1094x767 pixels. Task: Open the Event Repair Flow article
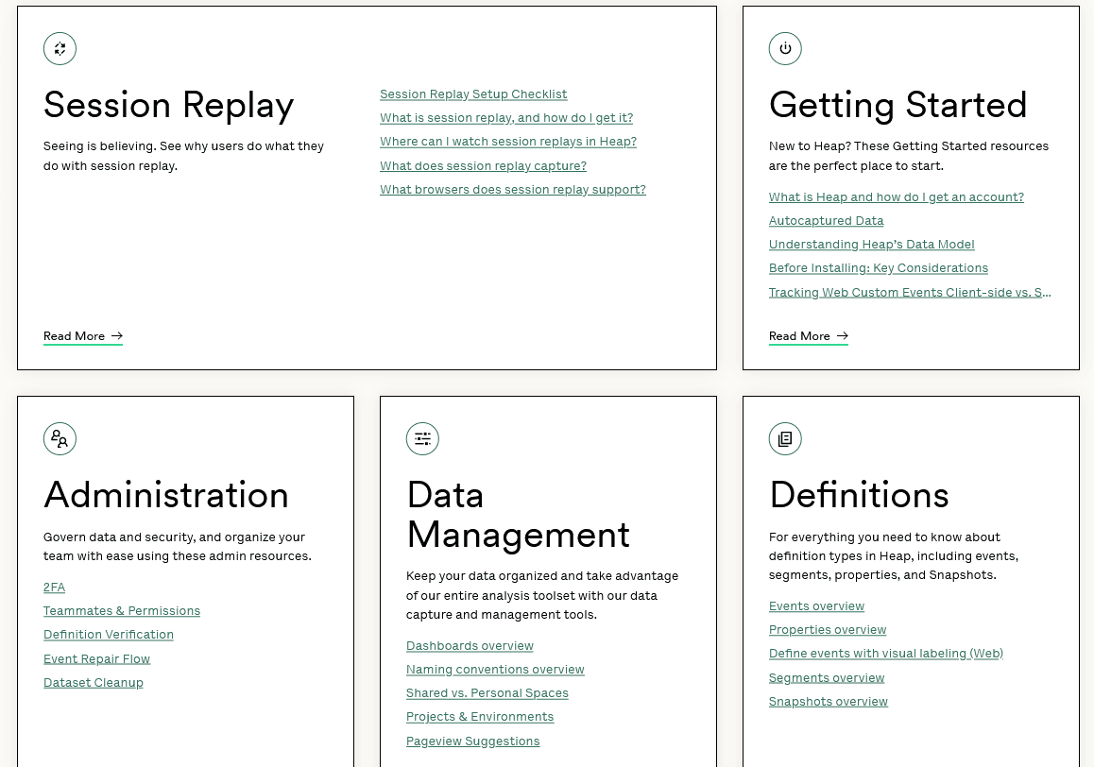click(x=97, y=659)
